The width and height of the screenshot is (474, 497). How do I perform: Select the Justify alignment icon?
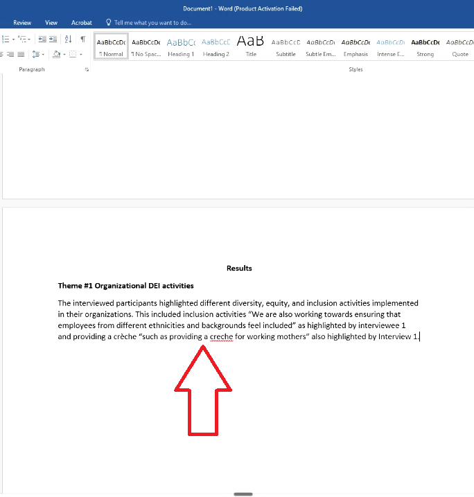click(21, 55)
